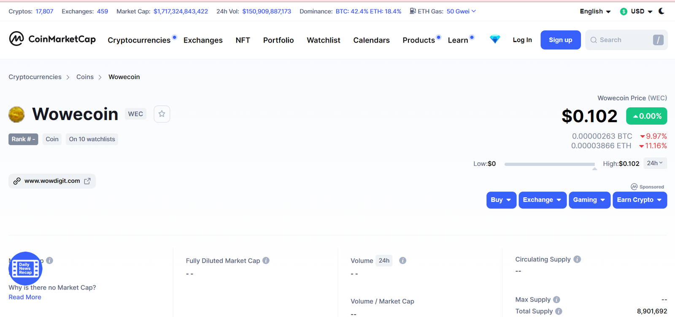Open the Buy dropdown button
The width and height of the screenshot is (675, 317).
pyautogui.click(x=501, y=200)
